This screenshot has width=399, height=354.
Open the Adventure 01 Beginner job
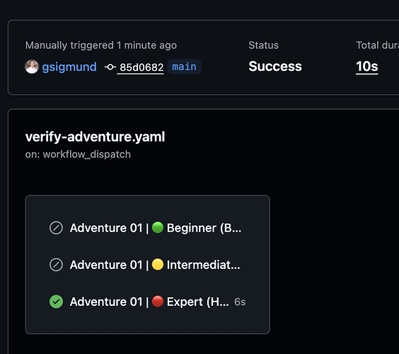pyautogui.click(x=148, y=228)
